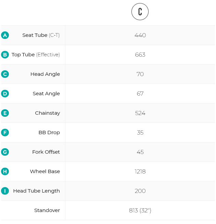
Task: Click the teal A badge icon
Action: [5, 35]
